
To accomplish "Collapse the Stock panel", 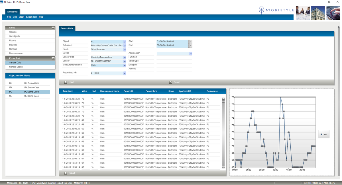I will coord(53,28).
